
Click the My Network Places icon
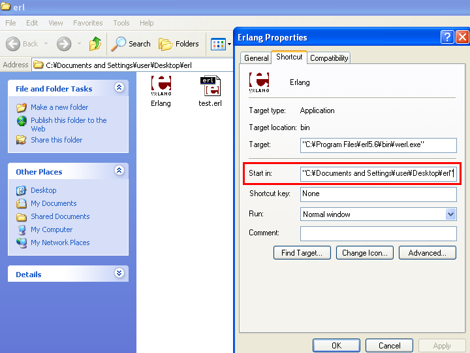22,243
